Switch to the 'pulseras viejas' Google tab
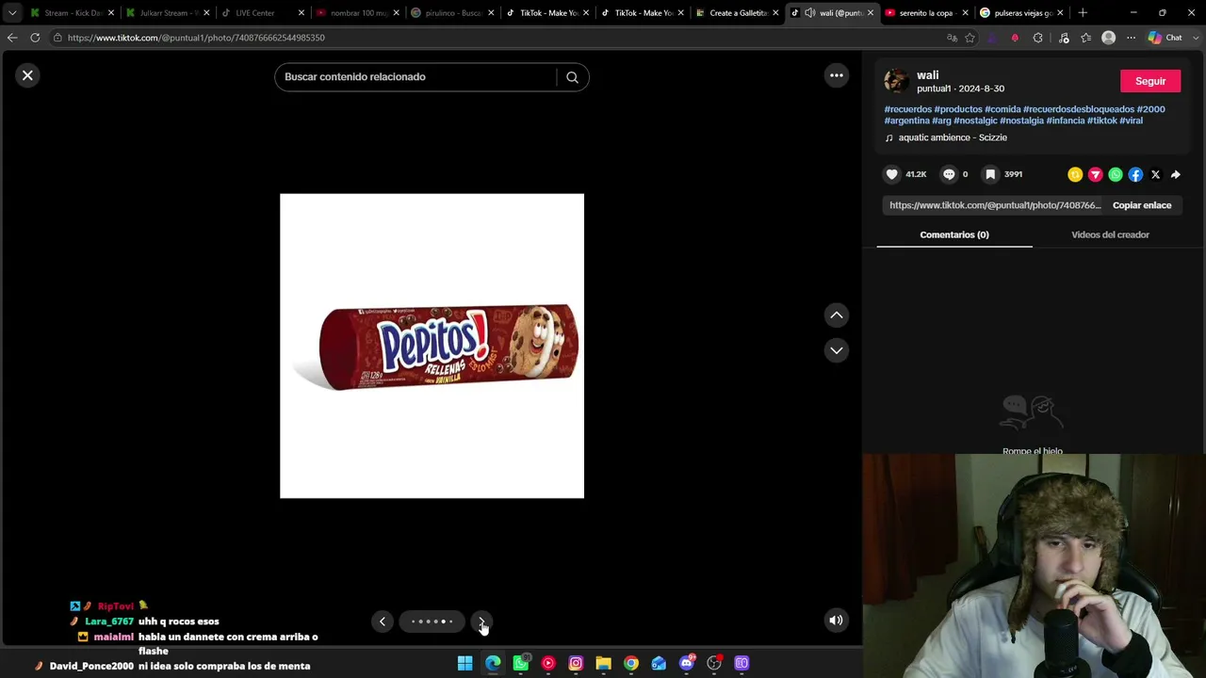 1020,13
